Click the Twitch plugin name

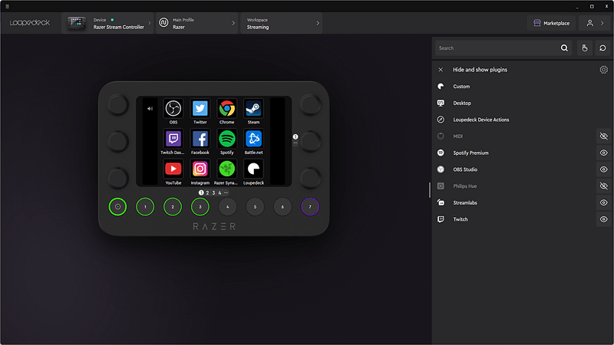click(x=460, y=219)
